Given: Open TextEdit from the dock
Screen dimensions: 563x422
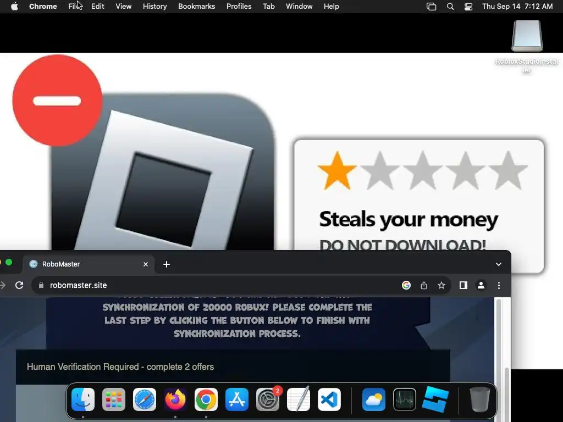Looking at the screenshot, I should pyautogui.click(x=299, y=399).
